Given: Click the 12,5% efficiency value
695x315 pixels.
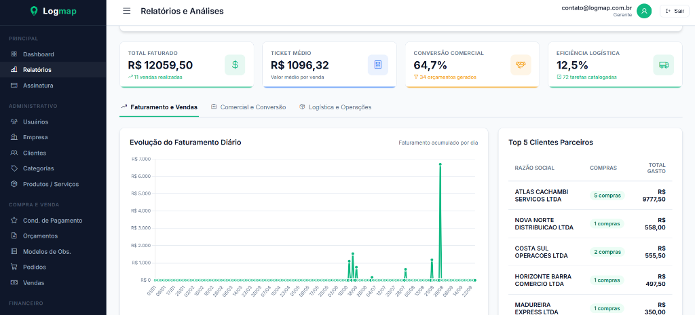Looking at the screenshot, I should pos(572,65).
